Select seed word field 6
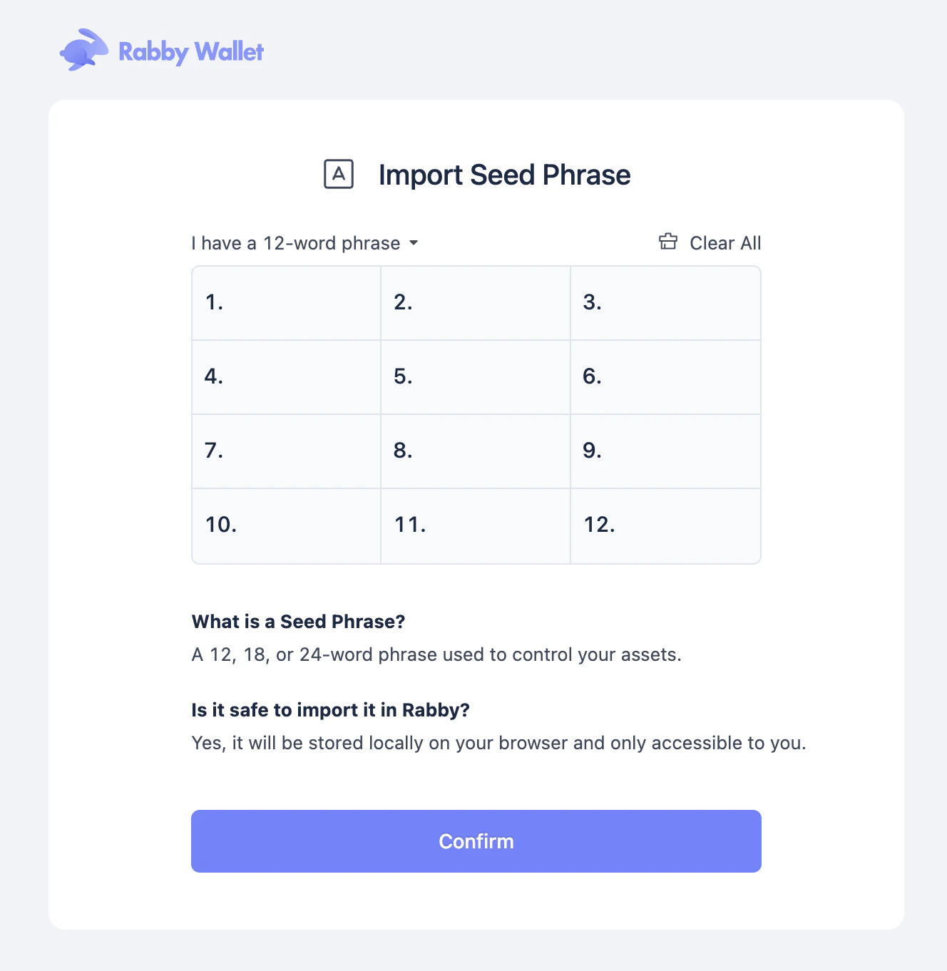Screen dimensions: 947x971 (x=665, y=377)
